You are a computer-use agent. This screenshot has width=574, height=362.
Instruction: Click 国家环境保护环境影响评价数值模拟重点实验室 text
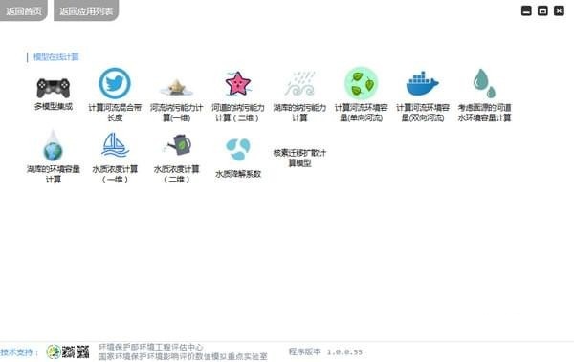pos(183,356)
